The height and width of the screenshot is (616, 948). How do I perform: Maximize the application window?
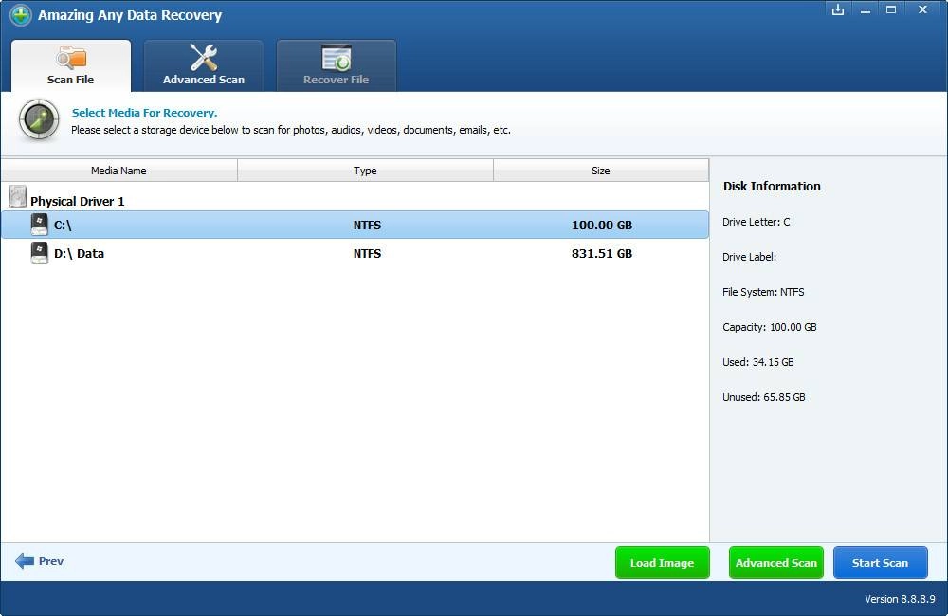(x=891, y=9)
